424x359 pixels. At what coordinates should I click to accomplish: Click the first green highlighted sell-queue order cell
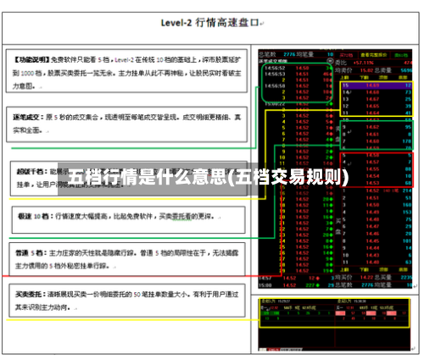266,313
